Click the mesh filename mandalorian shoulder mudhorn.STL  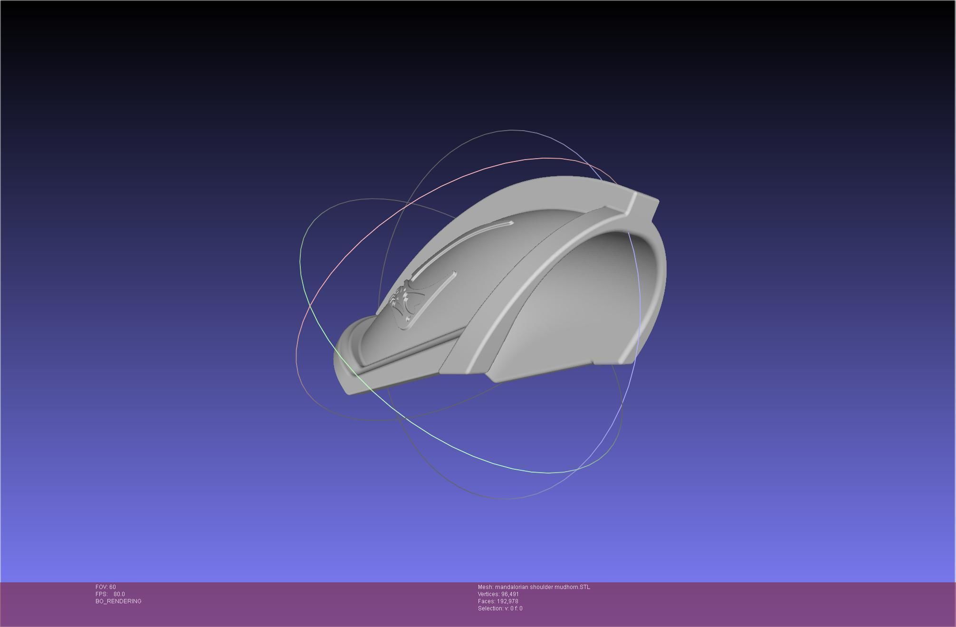click(543, 587)
